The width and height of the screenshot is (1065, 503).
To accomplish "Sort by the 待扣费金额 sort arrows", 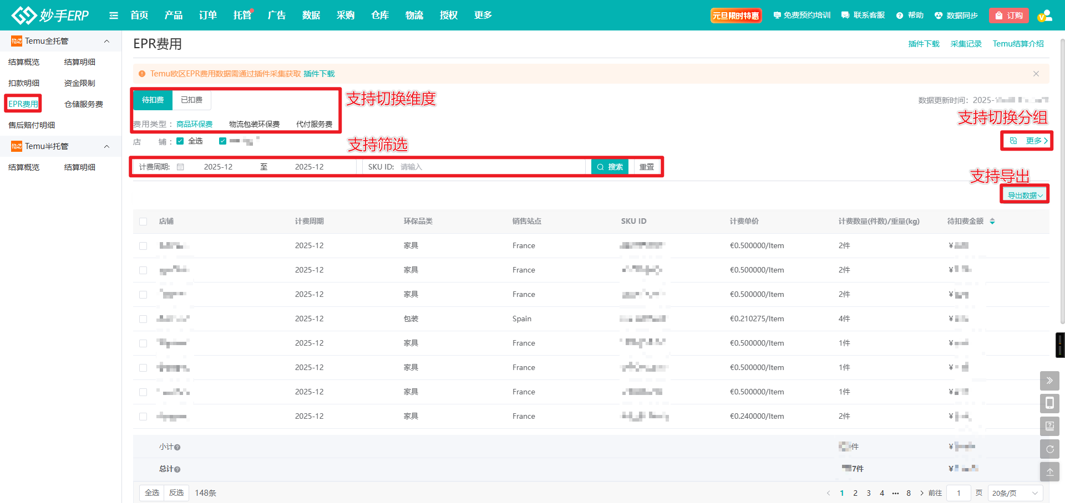I will pos(992,221).
